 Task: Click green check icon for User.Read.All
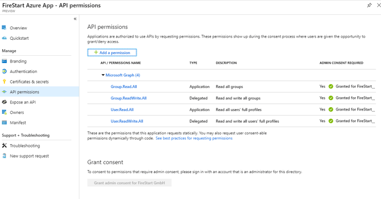coord(331,109)
